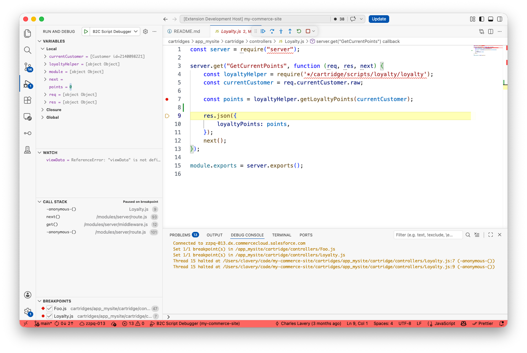Toggle the bottom panel layout icon
The height and width of the screenshot is (353, 527).
click(x=491, y=19)
